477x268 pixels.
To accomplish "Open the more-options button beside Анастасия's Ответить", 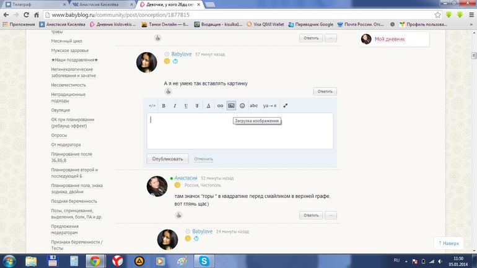I will [x=331, y=215].
